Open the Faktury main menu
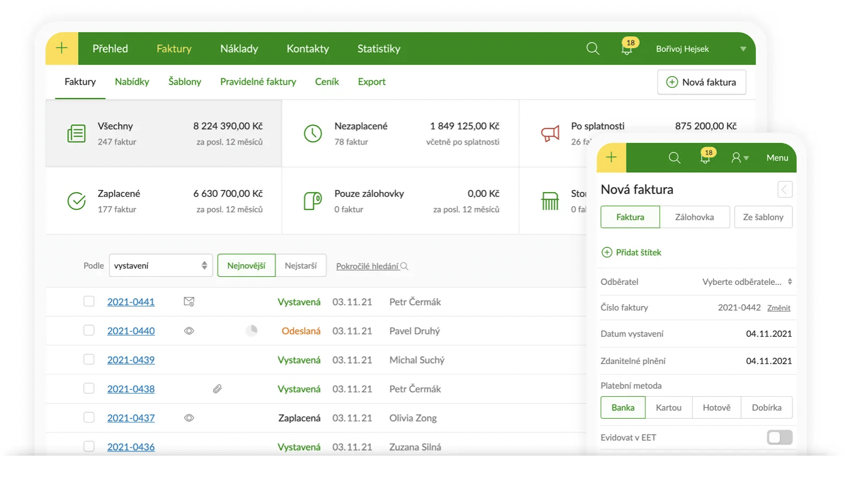 pos(174,49)
